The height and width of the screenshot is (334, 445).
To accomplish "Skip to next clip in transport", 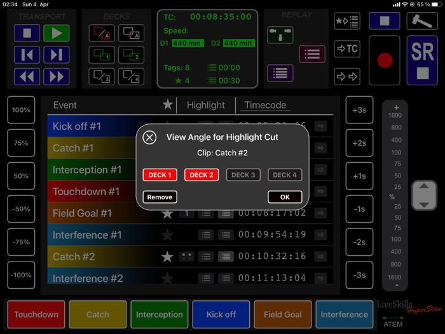I will click(57, 55).
